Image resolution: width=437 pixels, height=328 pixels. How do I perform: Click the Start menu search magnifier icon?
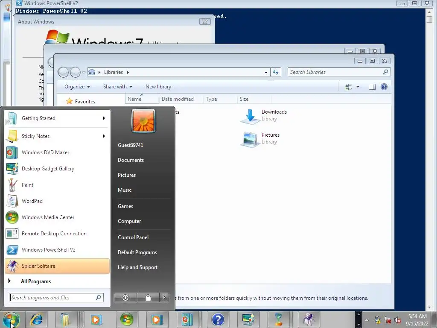99,298
